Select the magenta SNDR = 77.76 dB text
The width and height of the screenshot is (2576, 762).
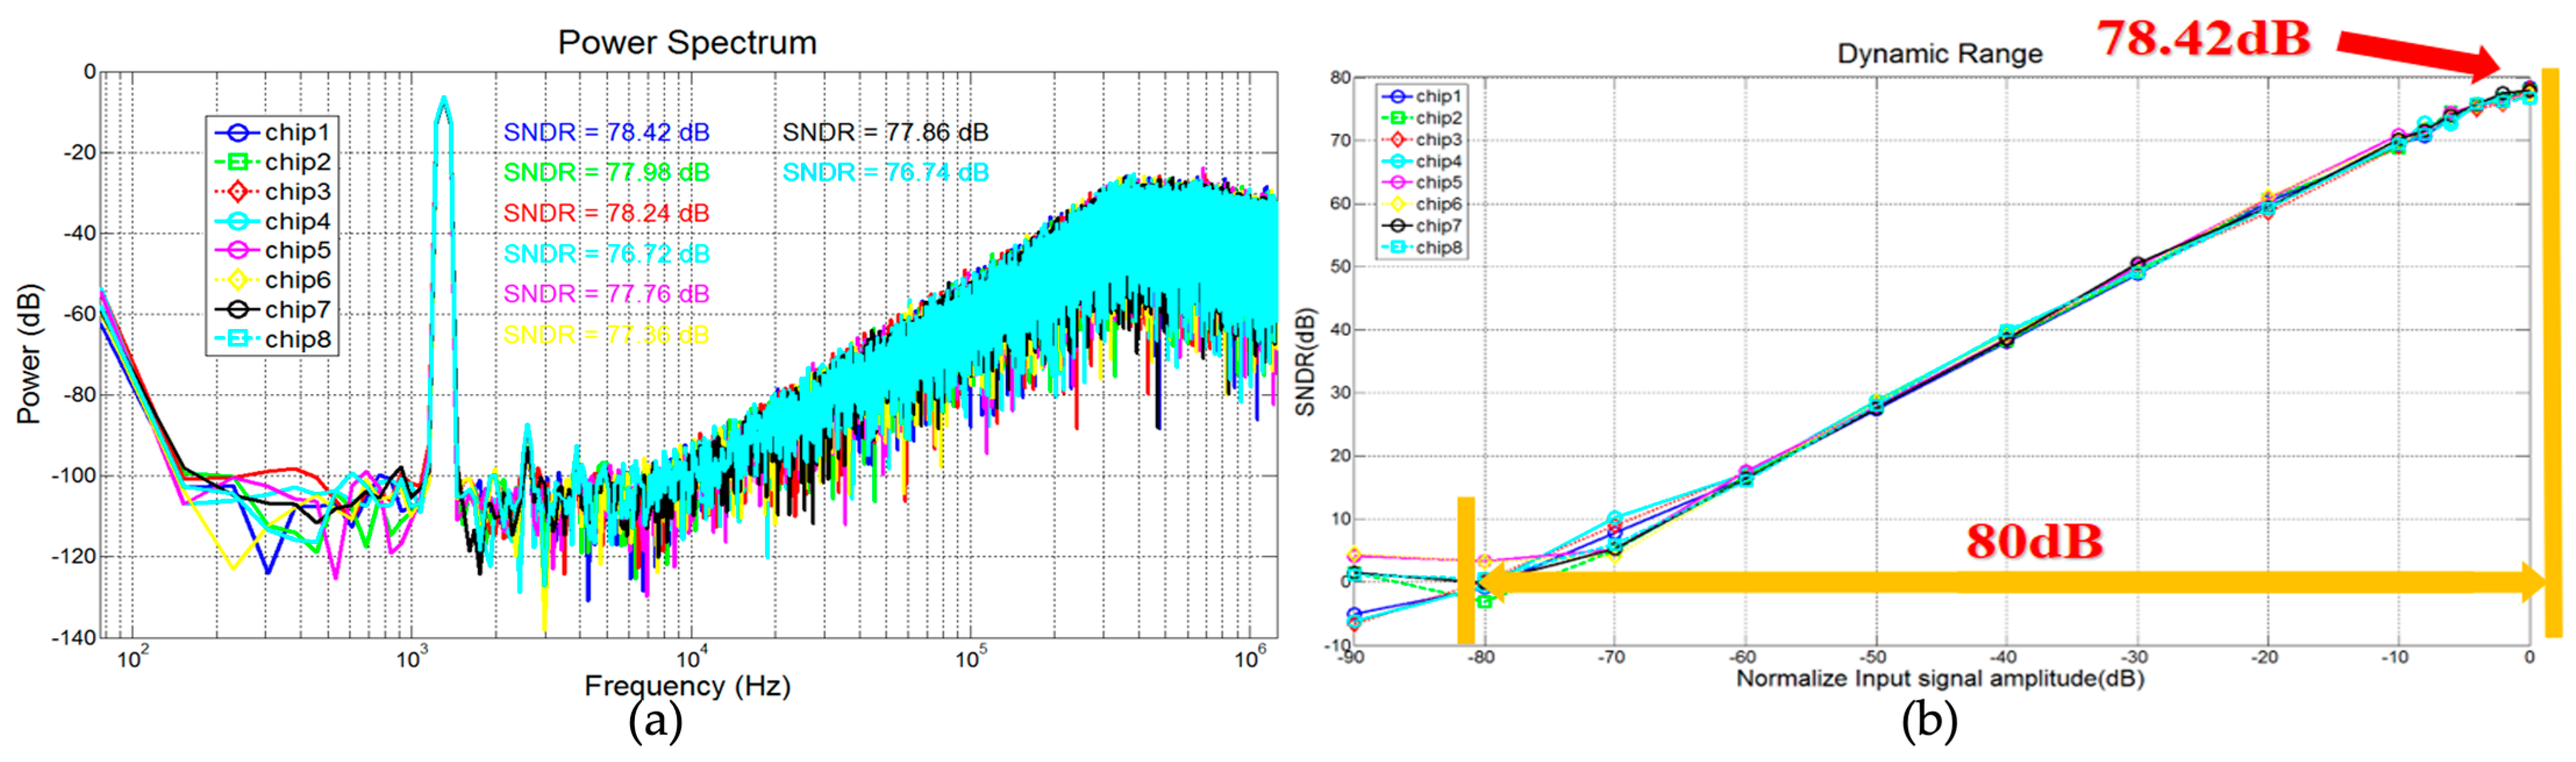(x=606, y=294)
